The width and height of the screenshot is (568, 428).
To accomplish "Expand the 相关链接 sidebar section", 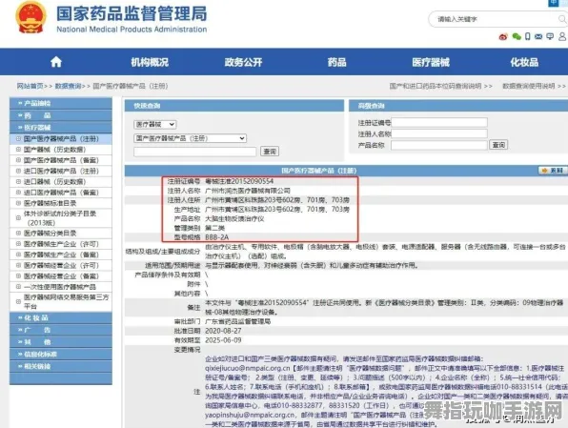I will click(60, 366).
